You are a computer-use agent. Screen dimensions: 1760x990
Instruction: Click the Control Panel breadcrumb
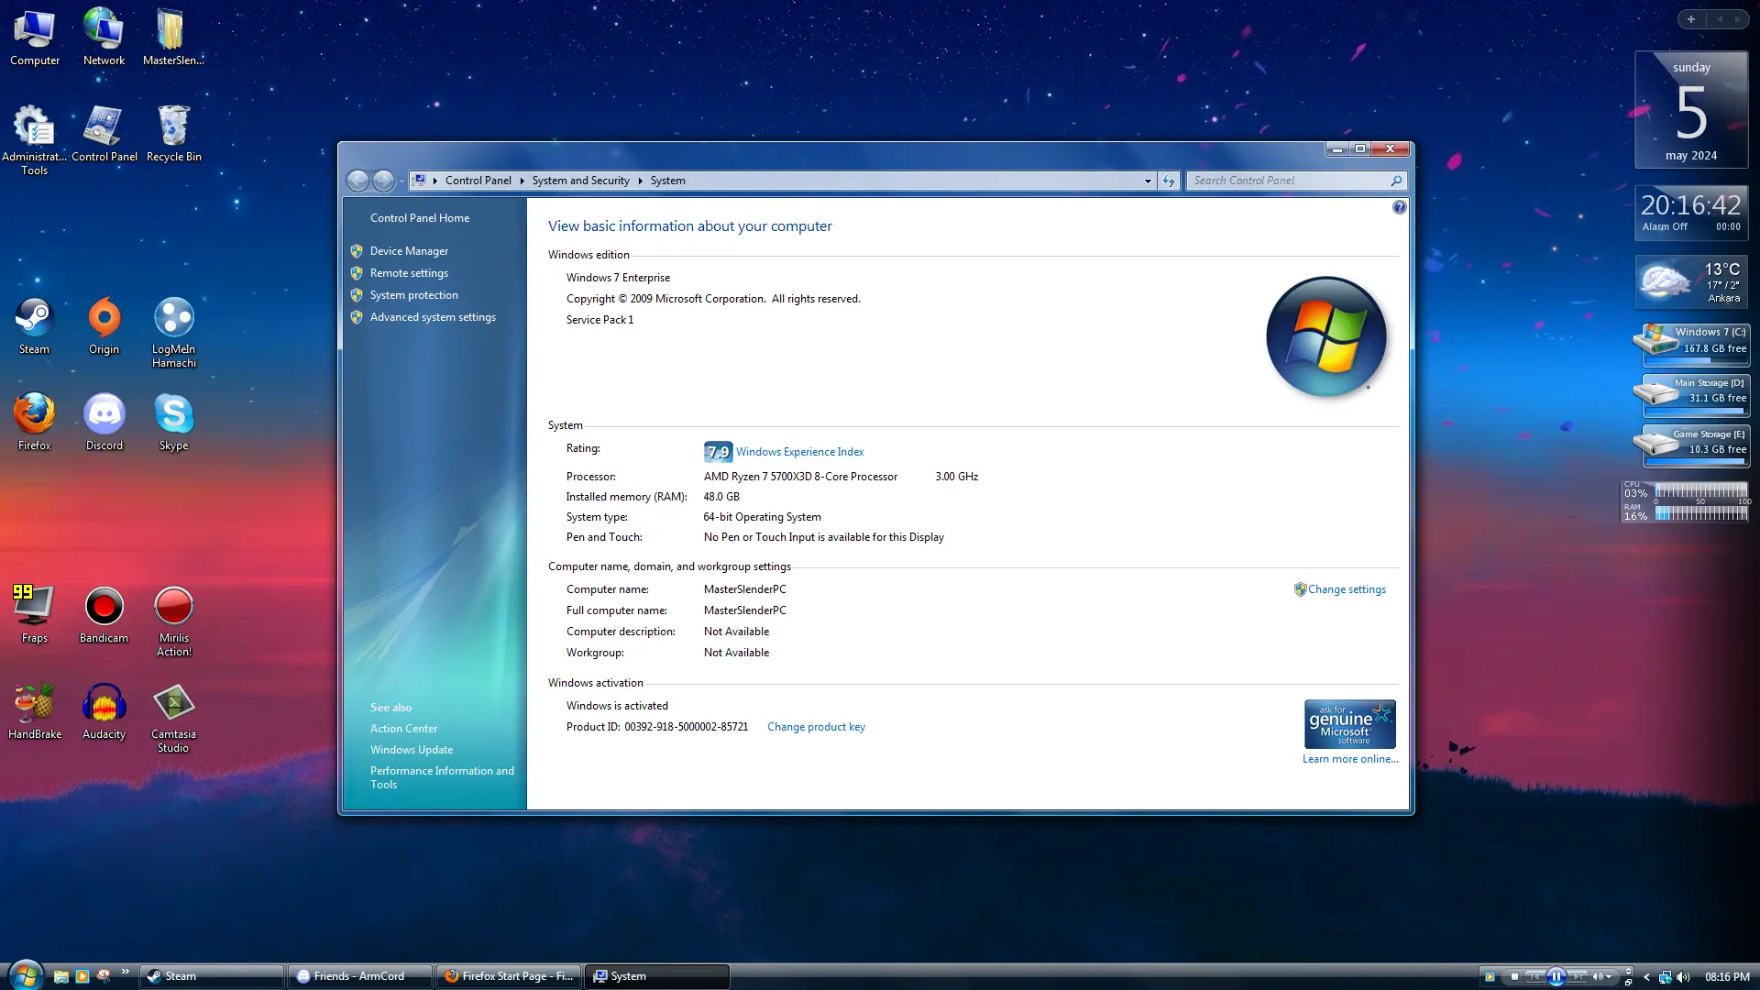[x=478, y=181]
